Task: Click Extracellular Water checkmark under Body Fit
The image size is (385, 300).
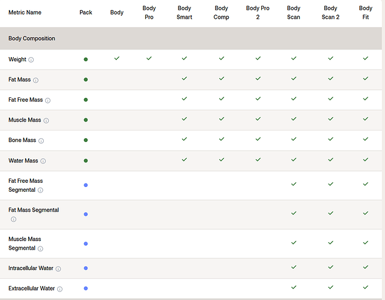Action: (366, 287)
